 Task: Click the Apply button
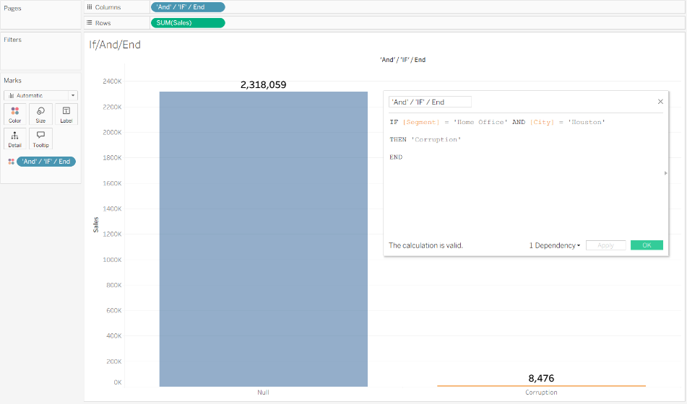pos(605,245)
